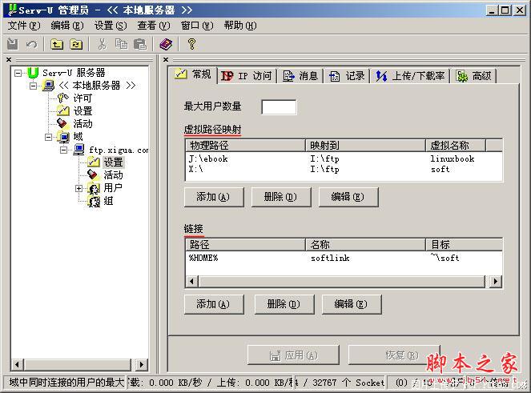Select the << 本地服务器 >> tree node

click(x=97, y=86)
